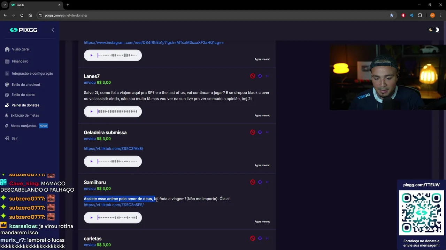Click the pixgg.com/TTEUW QR code
This screenshot has height=250, width=446.
tap(421, 212)
